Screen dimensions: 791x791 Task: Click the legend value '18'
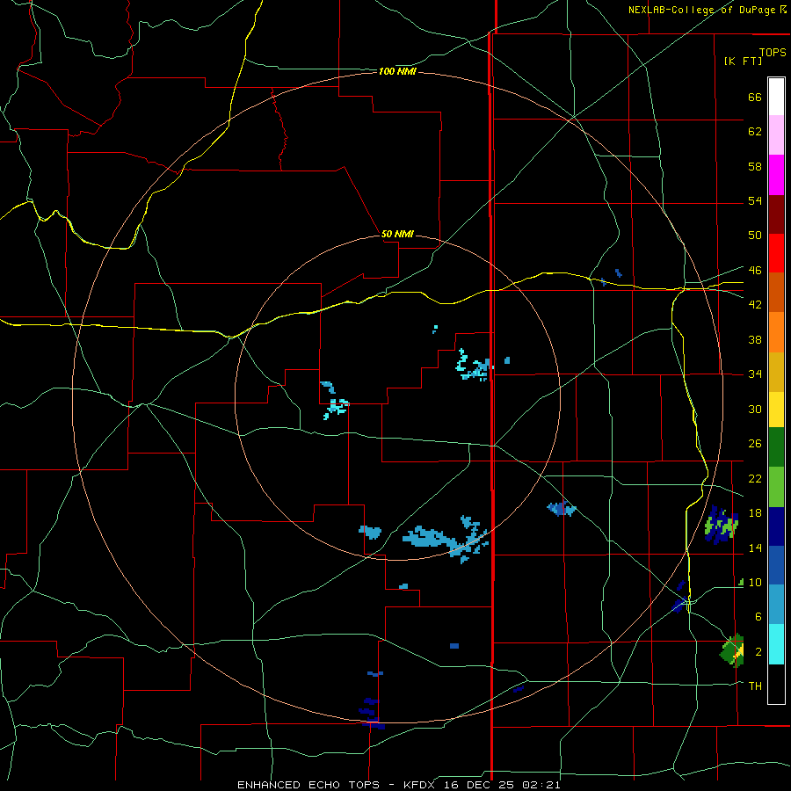coord(755,513)
